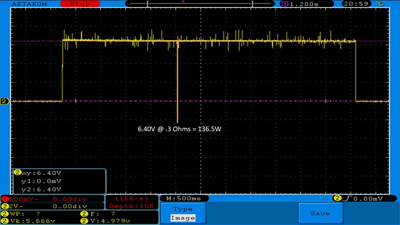This screenshot has width=400, height=225.
Task: Click the purple trigger position T icon
Action: click(x=285, y=4)
